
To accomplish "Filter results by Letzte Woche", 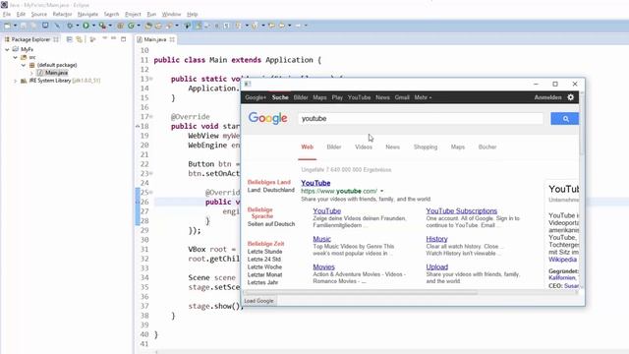I will 264,266.
